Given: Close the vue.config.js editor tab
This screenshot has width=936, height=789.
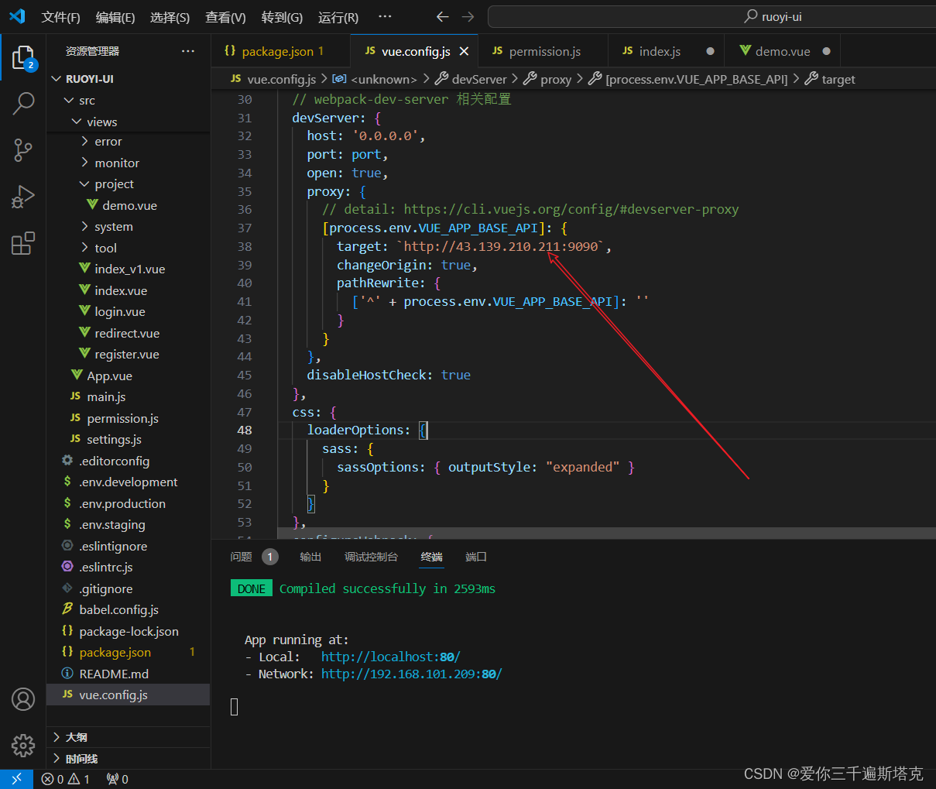Looking at the screenshot, I should [x=464, y=51].
